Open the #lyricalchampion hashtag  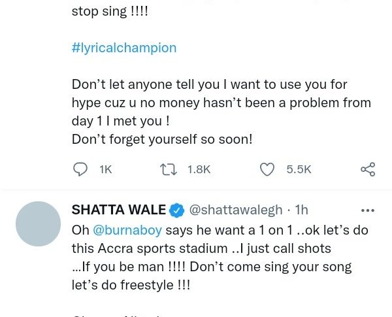point(123,48)
